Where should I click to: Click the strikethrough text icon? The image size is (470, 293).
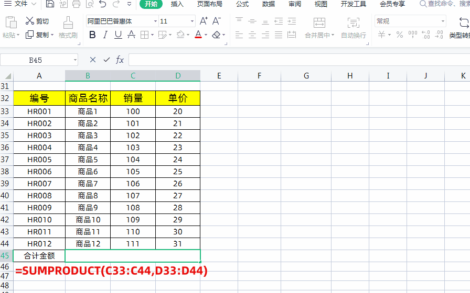pyautogui.click(x=131, y=35)
